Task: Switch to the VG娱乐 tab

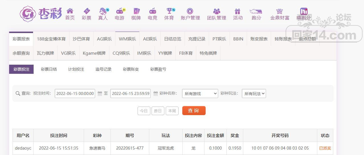Action: [x=68, y=53]
